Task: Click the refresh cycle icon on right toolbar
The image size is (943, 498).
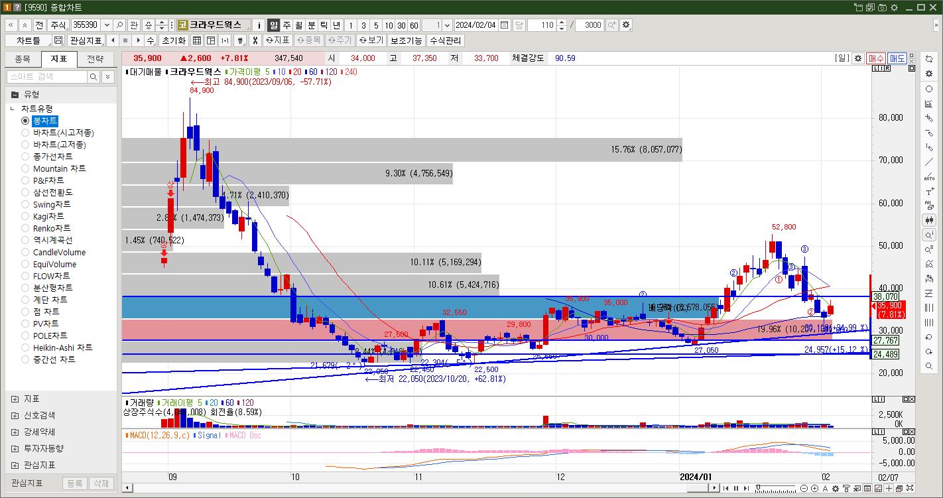Action: [x=929, y=59]
